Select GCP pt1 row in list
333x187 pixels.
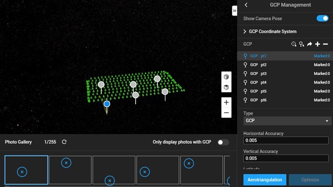click(x=285, y=56)
